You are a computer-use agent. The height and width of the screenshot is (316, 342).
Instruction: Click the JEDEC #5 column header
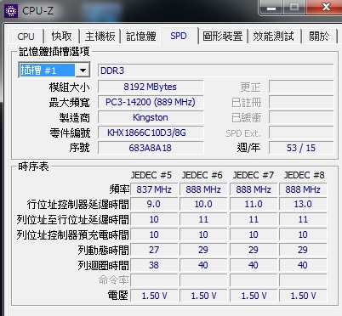coord(151,175)
